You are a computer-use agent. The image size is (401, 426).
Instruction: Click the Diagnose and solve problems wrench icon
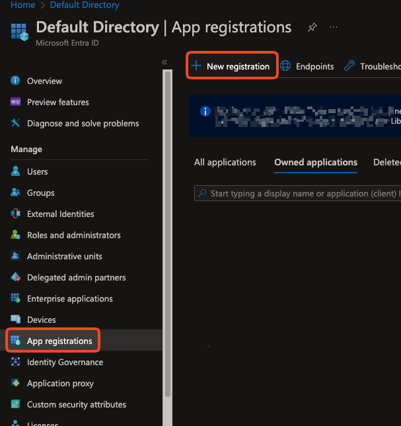pos(15,123)
